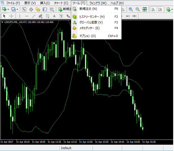Viewport: 174px width, 151px height.
Task: Expand the USDJPY,M5 chart title triangle
Action: pos(2,22)
